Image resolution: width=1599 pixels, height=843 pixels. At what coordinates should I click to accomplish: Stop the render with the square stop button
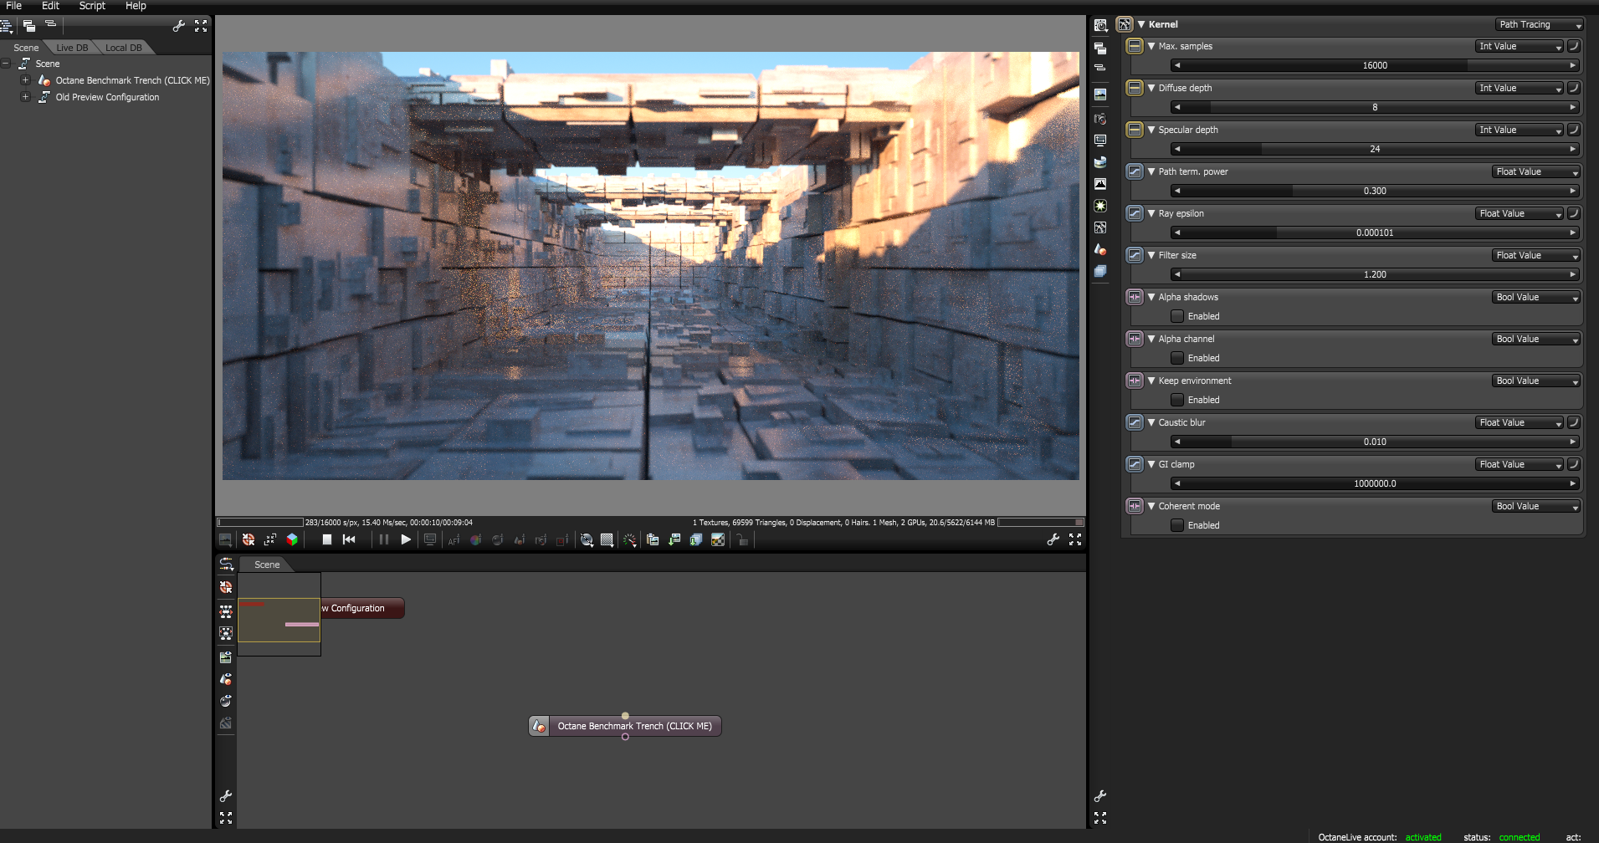[x=327, y=539]
